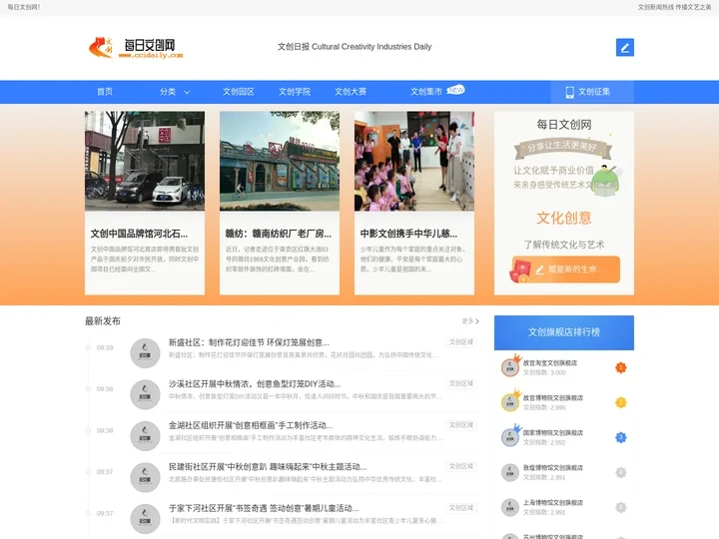Open 上海博物馆文创旗舰店 store name
The width and height of the screenshot is (719, 539).
pos(553,503)
